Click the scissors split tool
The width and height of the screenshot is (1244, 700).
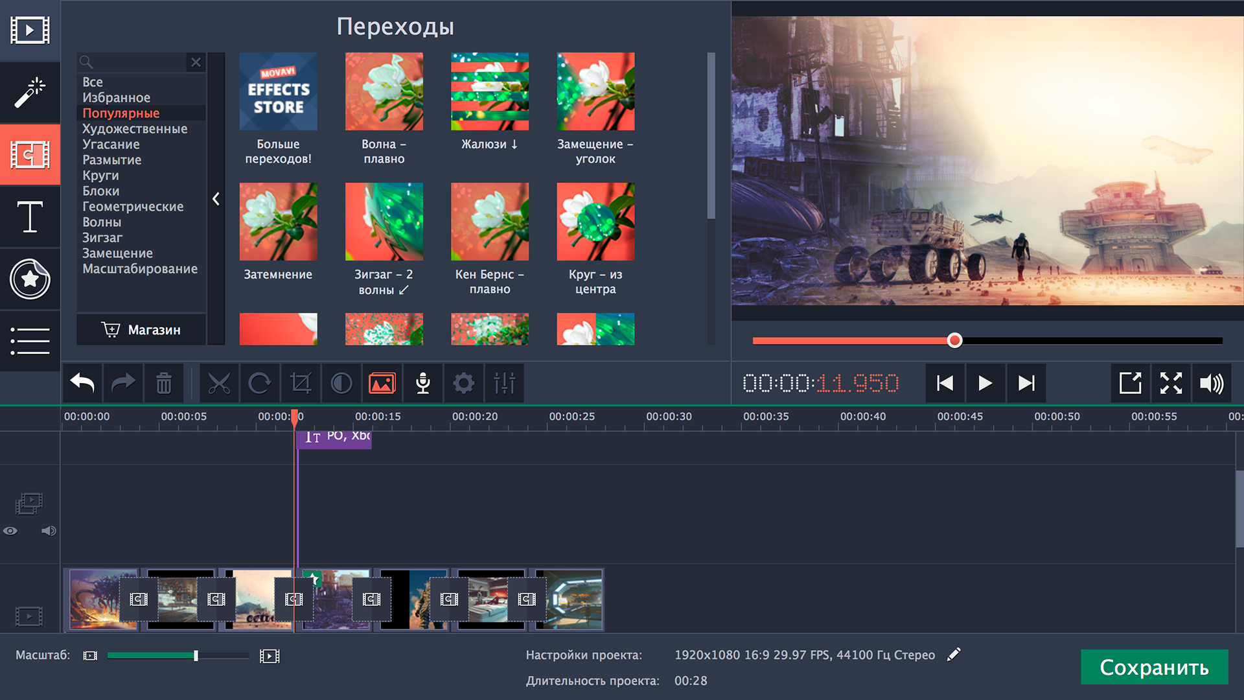tap(219, 383)
